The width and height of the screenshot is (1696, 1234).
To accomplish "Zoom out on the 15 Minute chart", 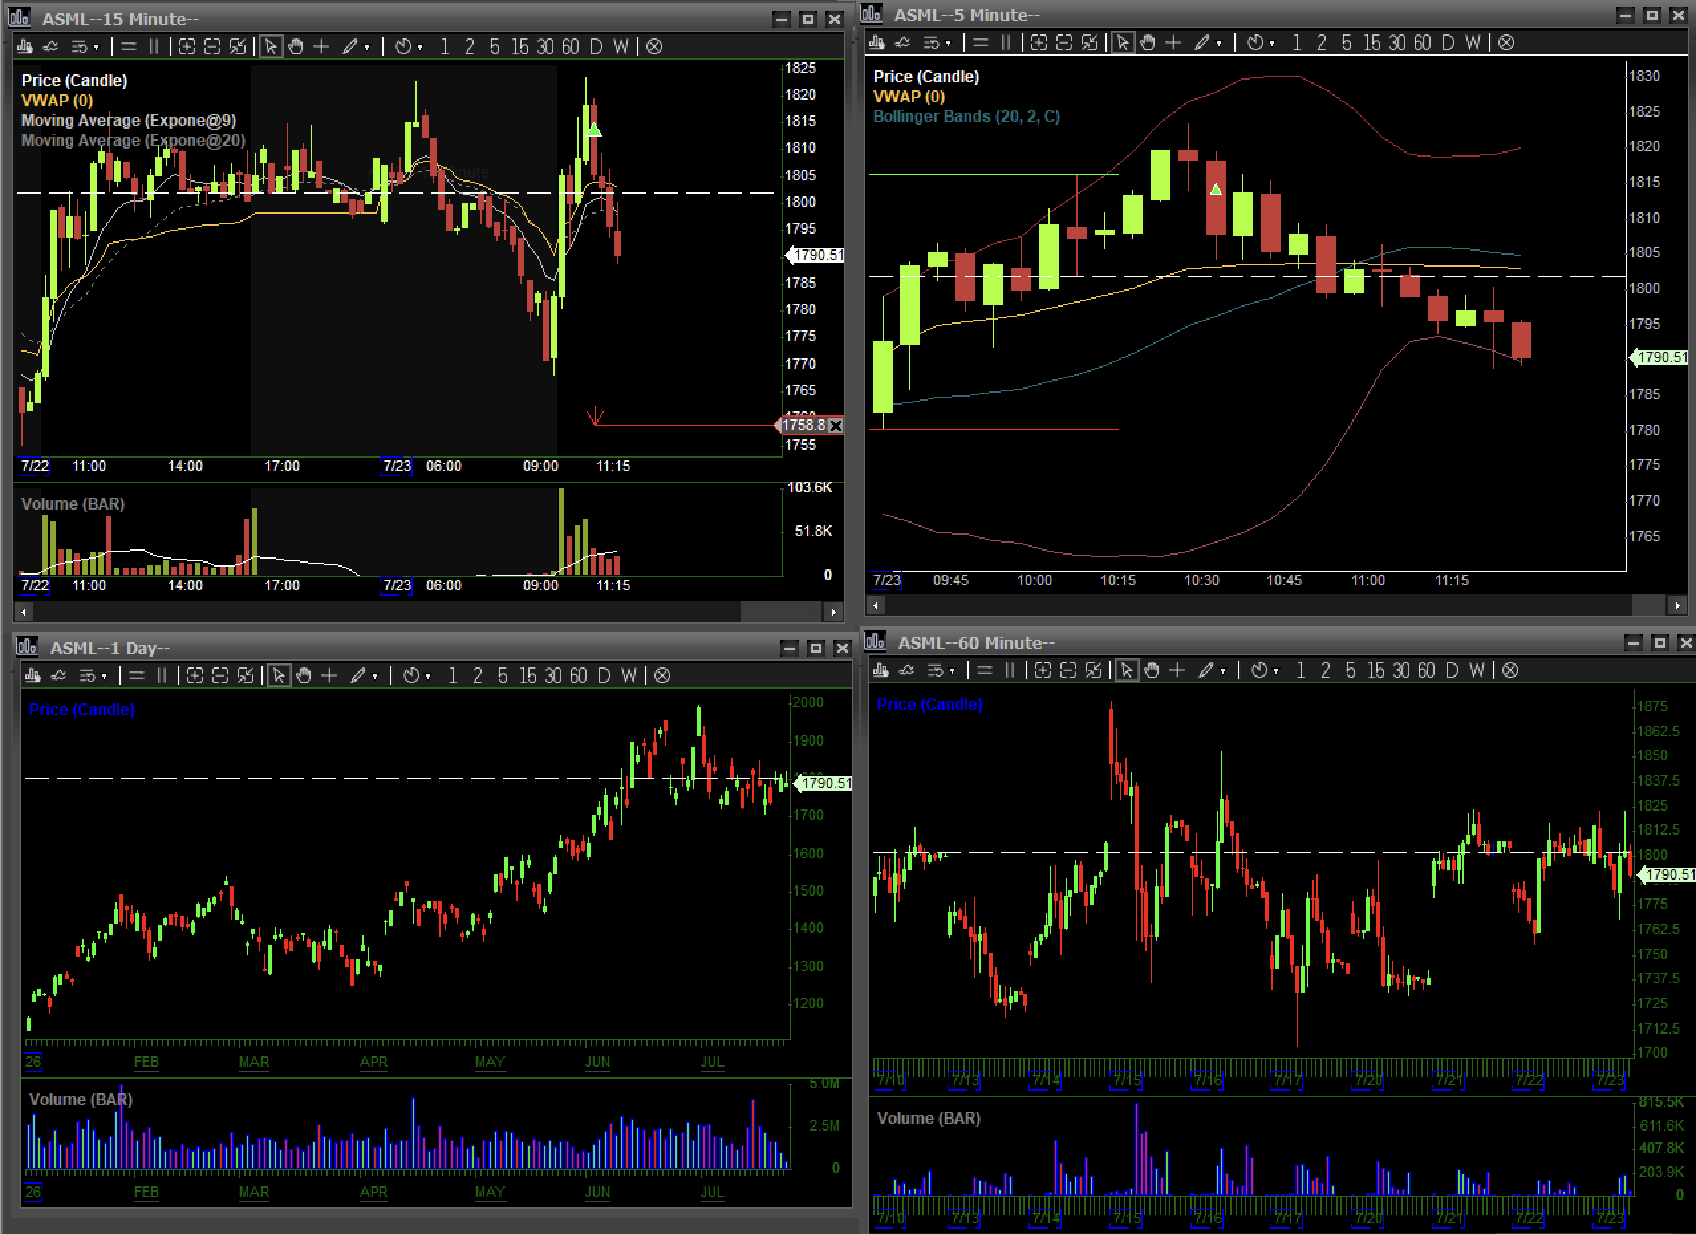I will click(212, 47).
